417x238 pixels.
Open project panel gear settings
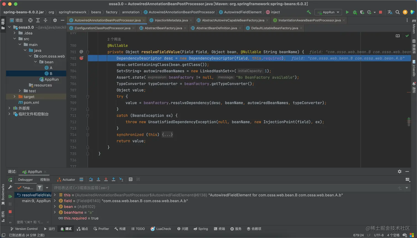pyautogui.click(x=55, y=20)
